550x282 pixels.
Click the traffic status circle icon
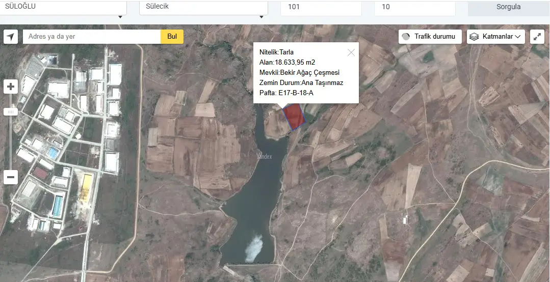pos(406,37)
